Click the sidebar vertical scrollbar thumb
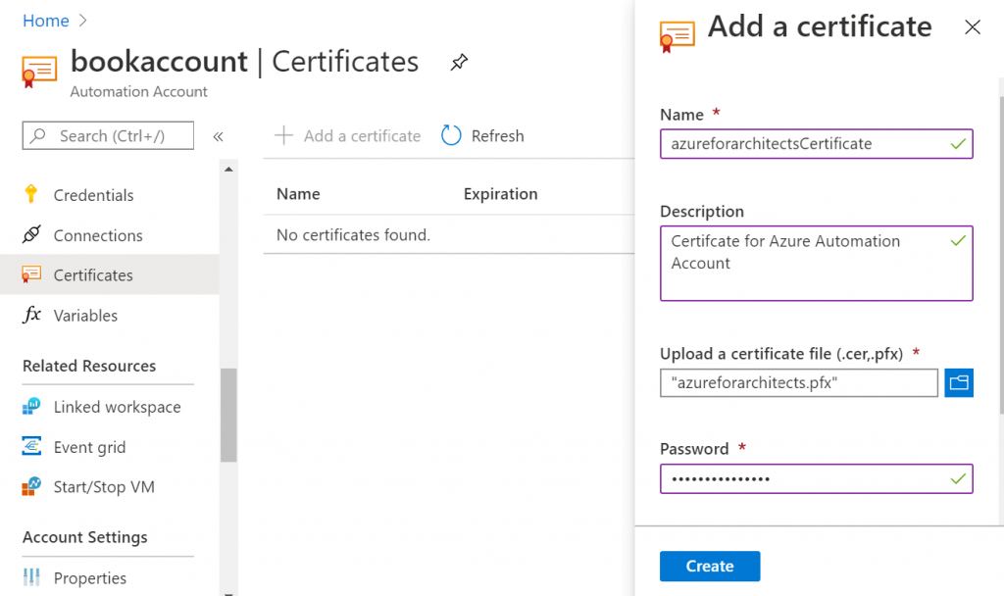 coord(228,414)
